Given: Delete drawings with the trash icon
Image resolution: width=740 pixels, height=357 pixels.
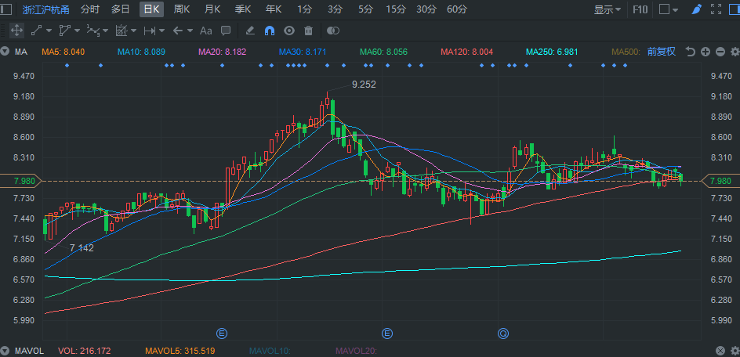Looking at the screenshot, I should pos(309,31).
